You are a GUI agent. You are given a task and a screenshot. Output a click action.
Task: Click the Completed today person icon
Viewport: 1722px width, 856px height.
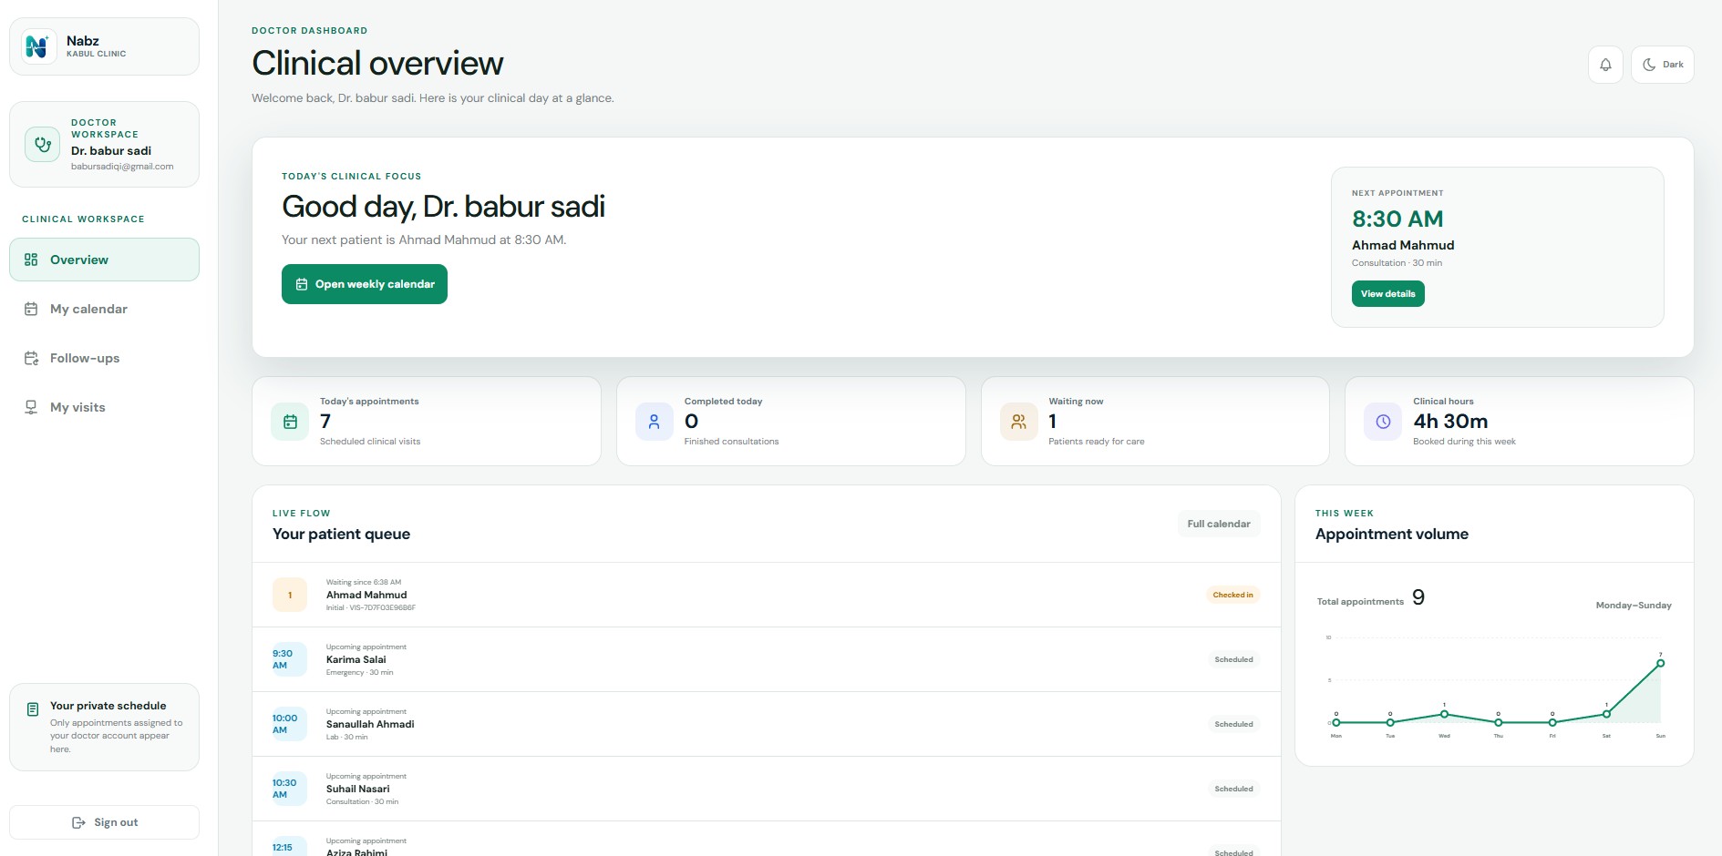(x=654, y=422)
